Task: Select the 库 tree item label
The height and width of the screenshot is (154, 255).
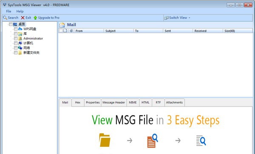Action: click(25, 34)
